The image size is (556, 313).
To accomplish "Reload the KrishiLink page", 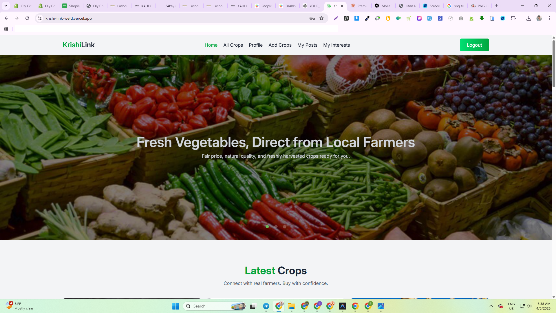I will point(27,18).
